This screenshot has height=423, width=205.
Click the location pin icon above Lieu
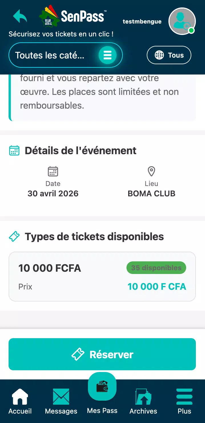[x=151, y=171]
